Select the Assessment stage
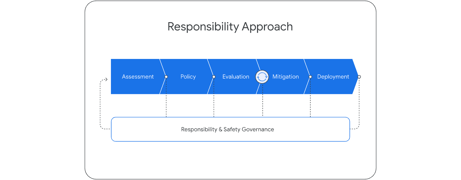 (x=138, y=76)
